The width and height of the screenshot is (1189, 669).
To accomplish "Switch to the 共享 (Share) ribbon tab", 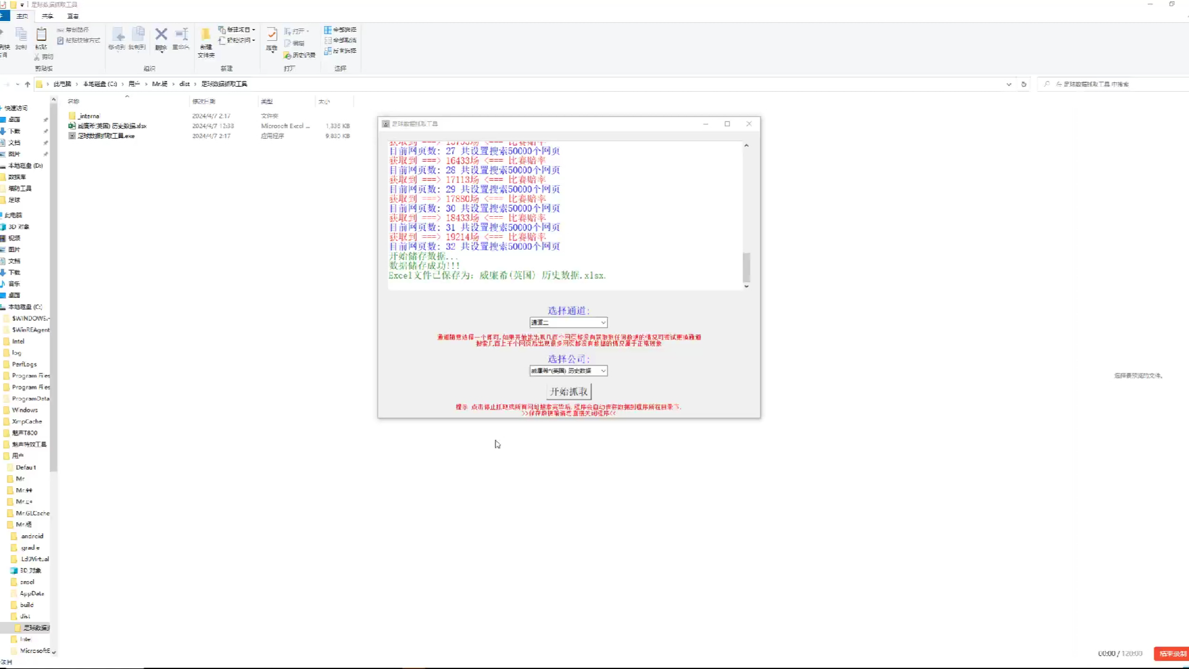I will pos(48,16).
